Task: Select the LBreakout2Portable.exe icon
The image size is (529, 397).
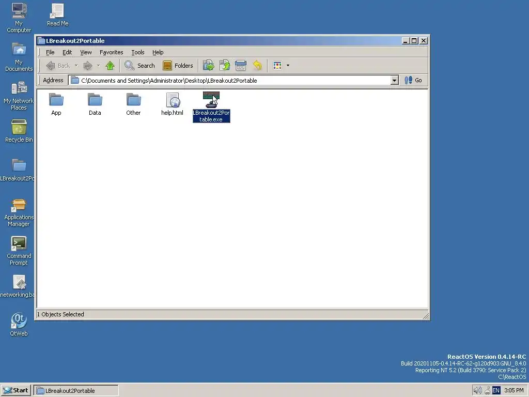Action: tap(211, 106)
